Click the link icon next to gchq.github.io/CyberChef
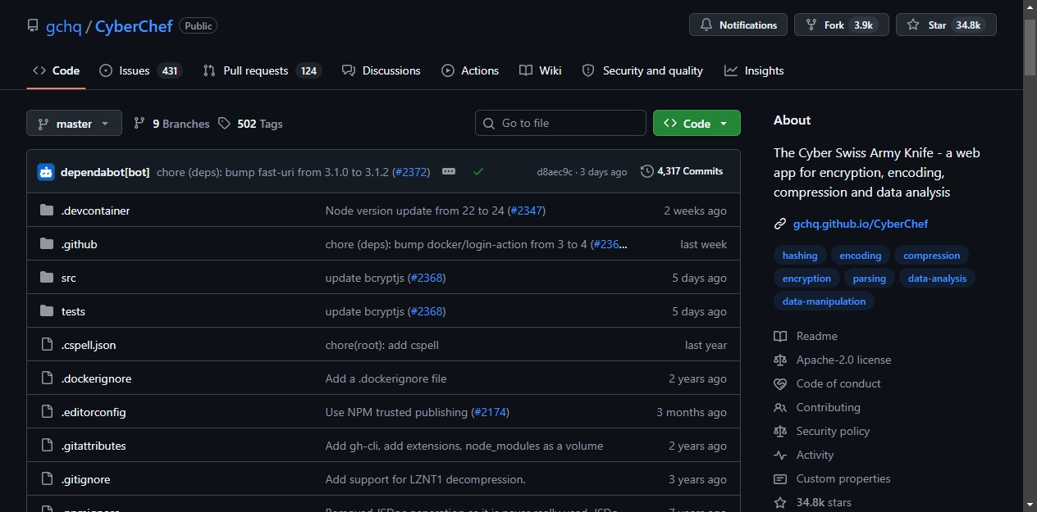 (x=780, y=224)
